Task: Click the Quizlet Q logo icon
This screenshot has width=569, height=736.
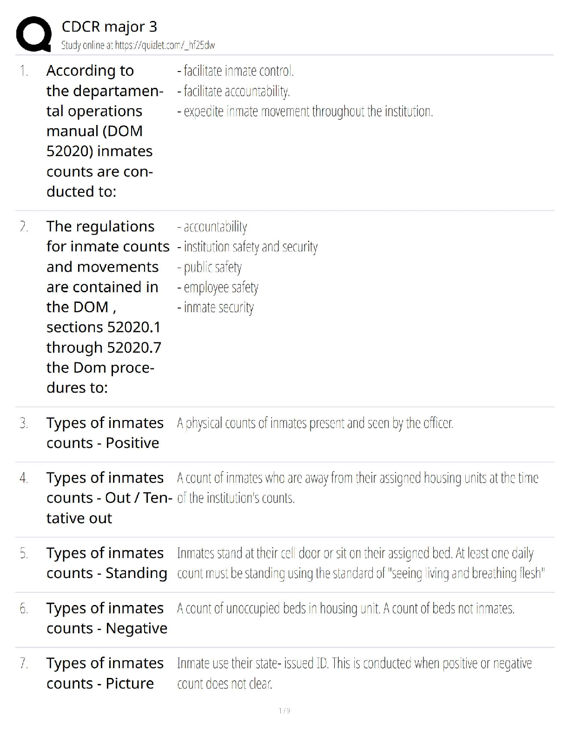Action: point(33,34)
